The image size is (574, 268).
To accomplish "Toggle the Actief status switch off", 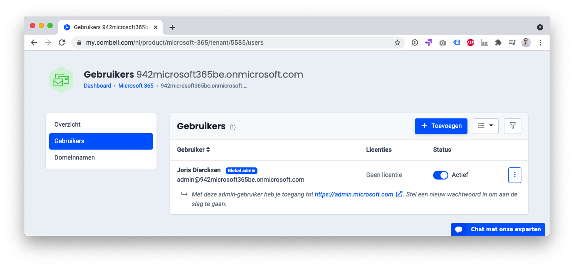I will [441, 175].
